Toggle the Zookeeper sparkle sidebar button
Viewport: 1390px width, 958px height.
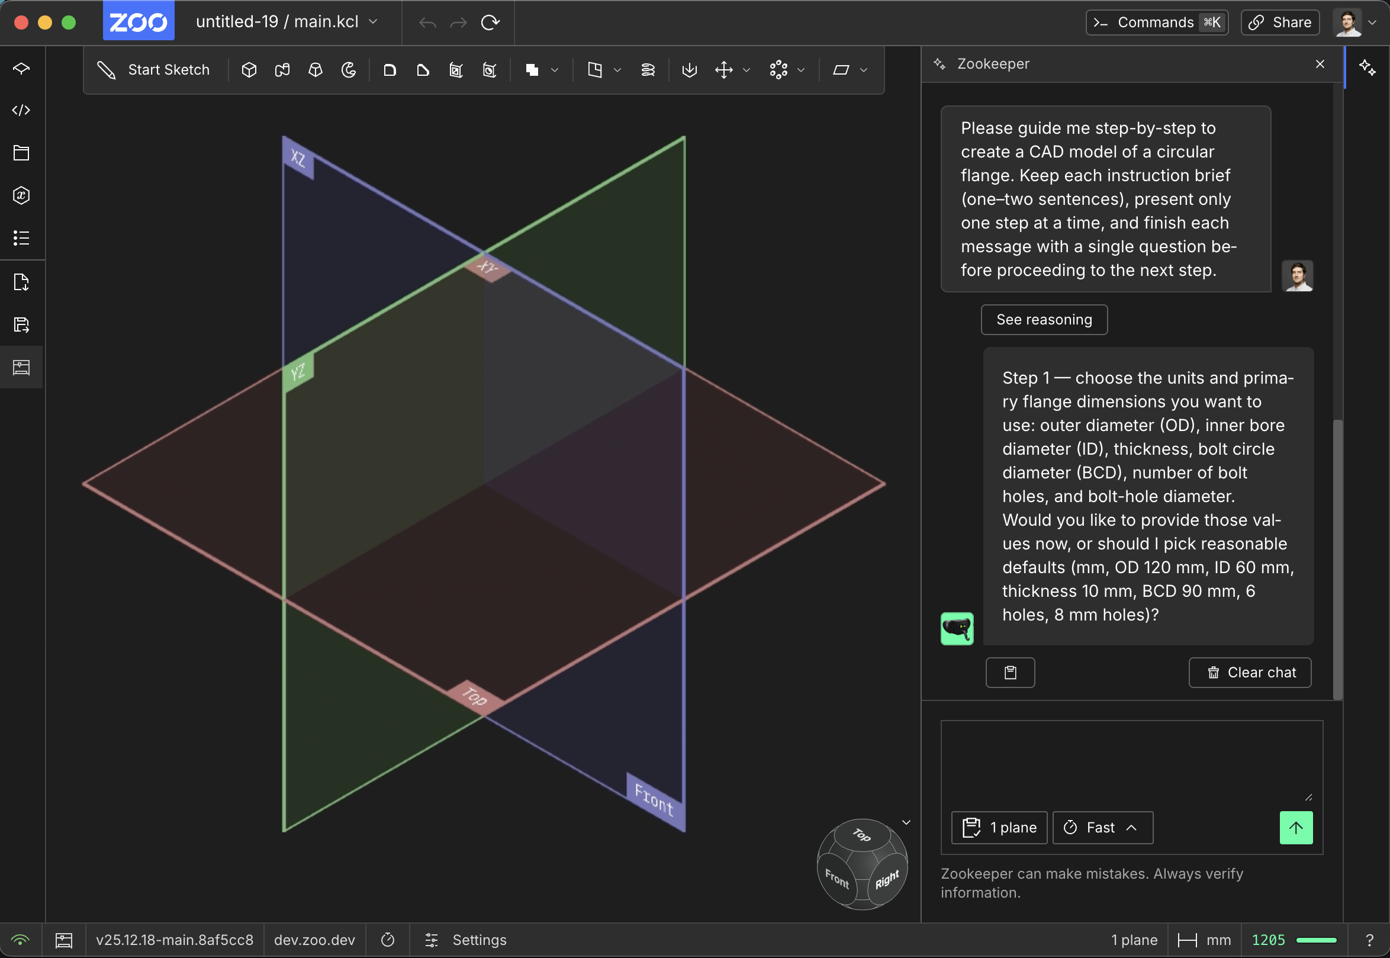[1367, 67]
